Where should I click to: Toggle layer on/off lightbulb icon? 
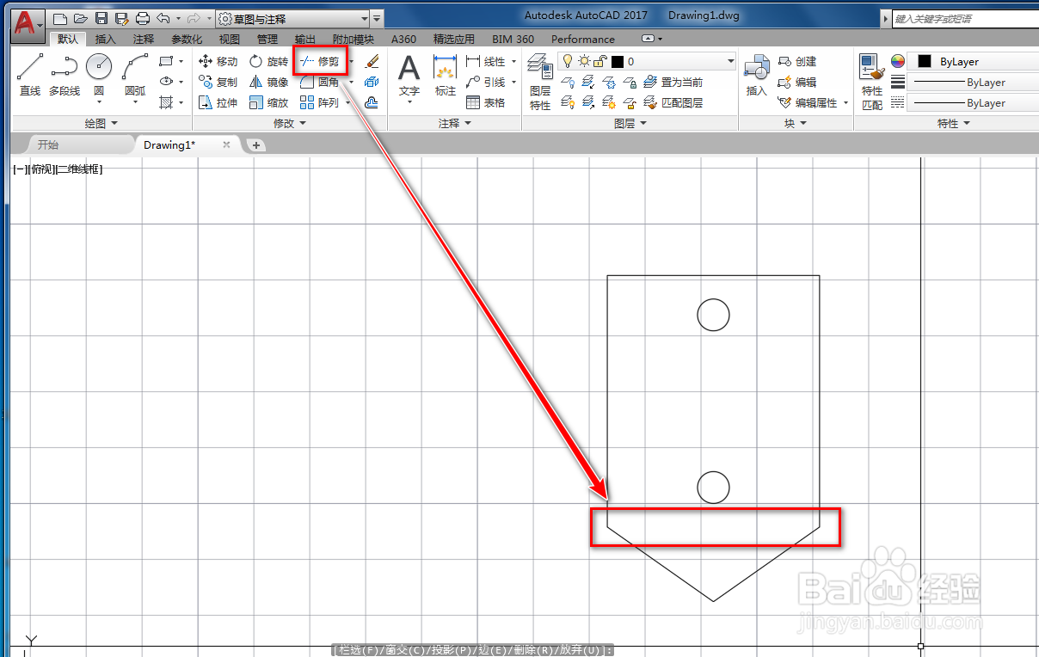click(x=568, y=61)
